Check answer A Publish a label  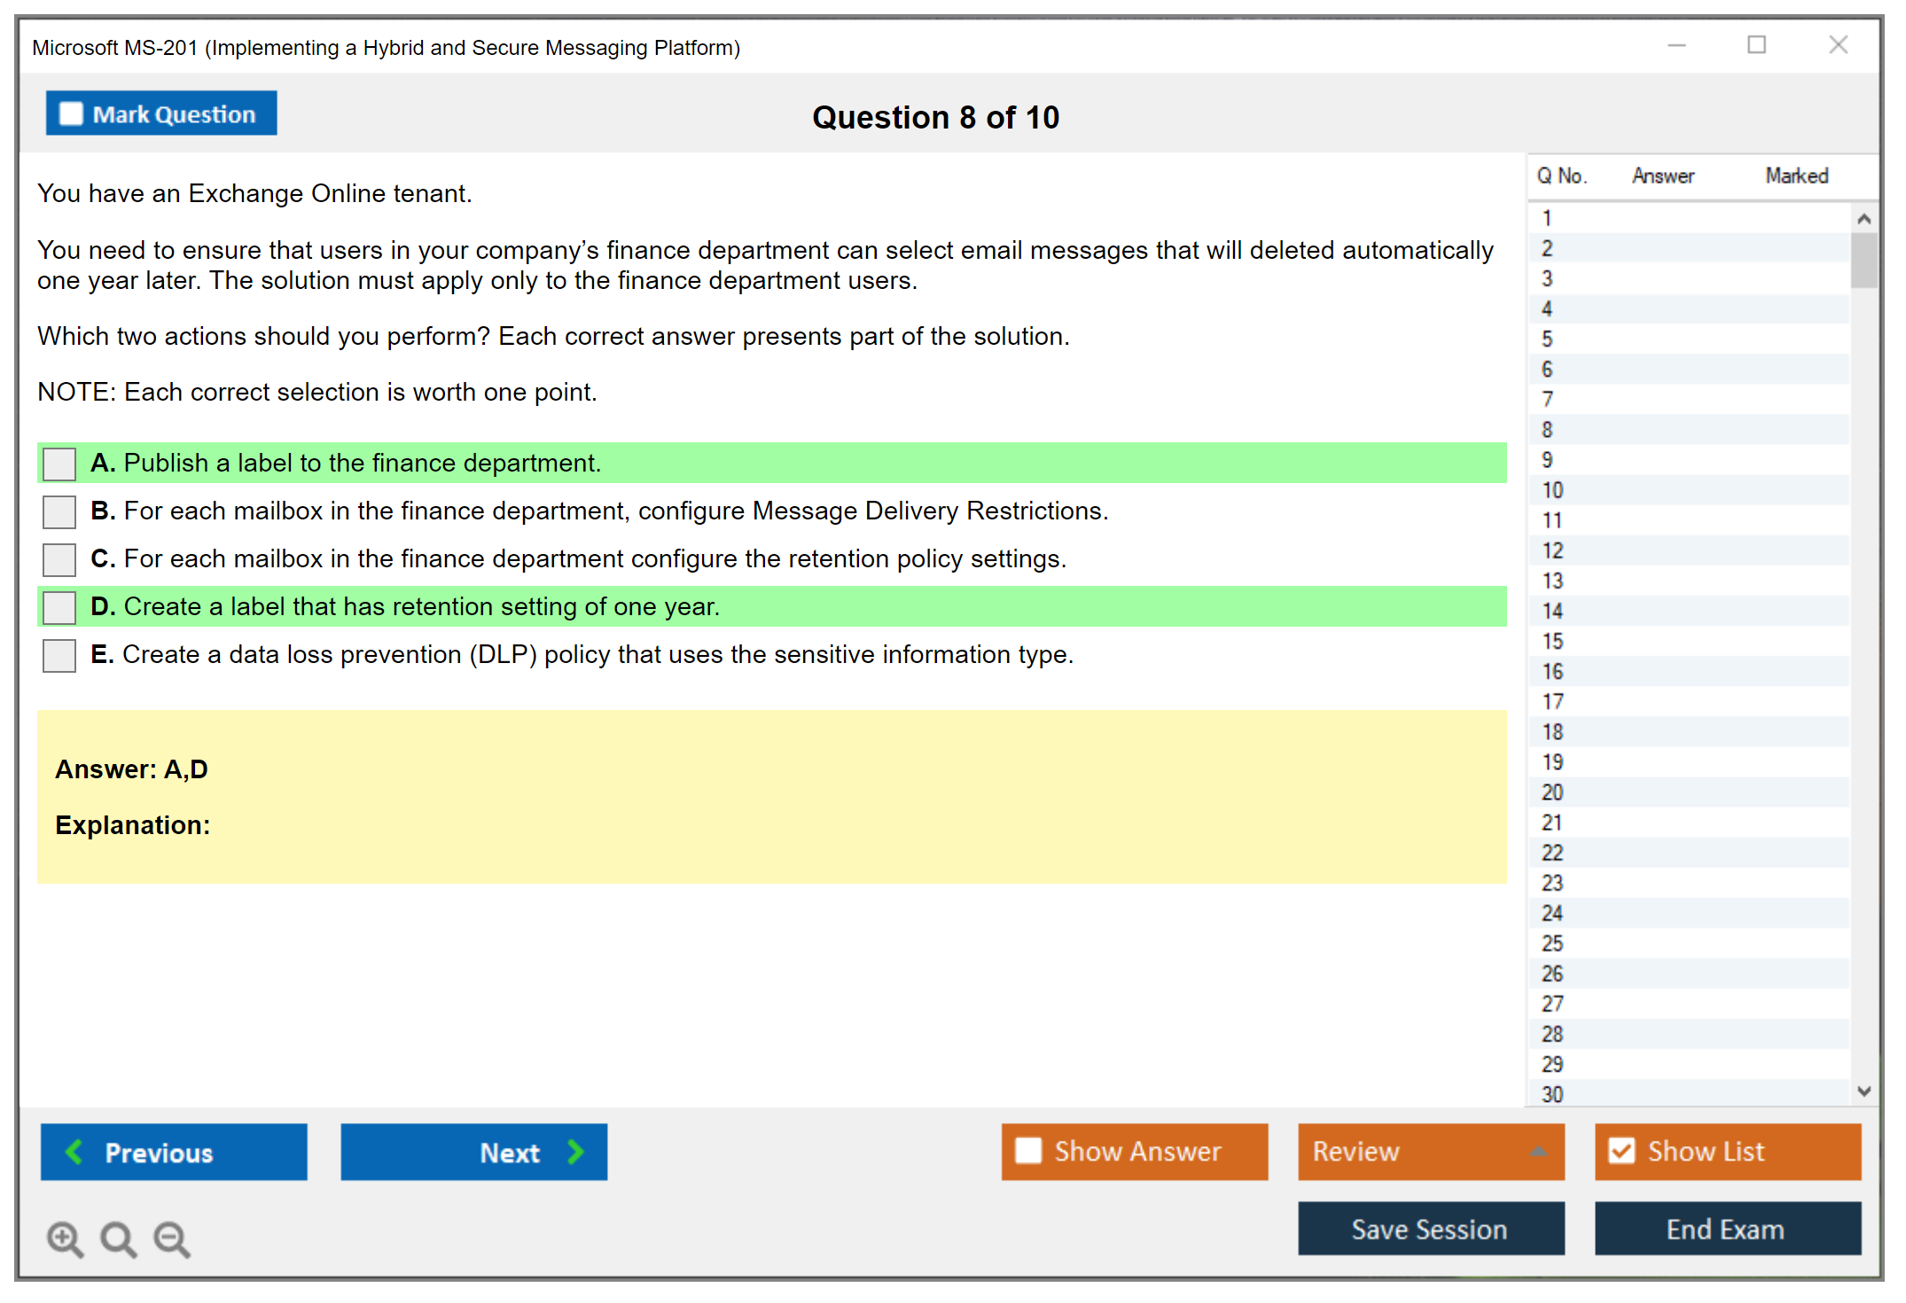[59, 464]
